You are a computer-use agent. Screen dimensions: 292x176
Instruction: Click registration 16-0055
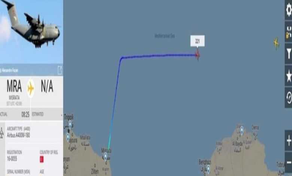(12, 159)
